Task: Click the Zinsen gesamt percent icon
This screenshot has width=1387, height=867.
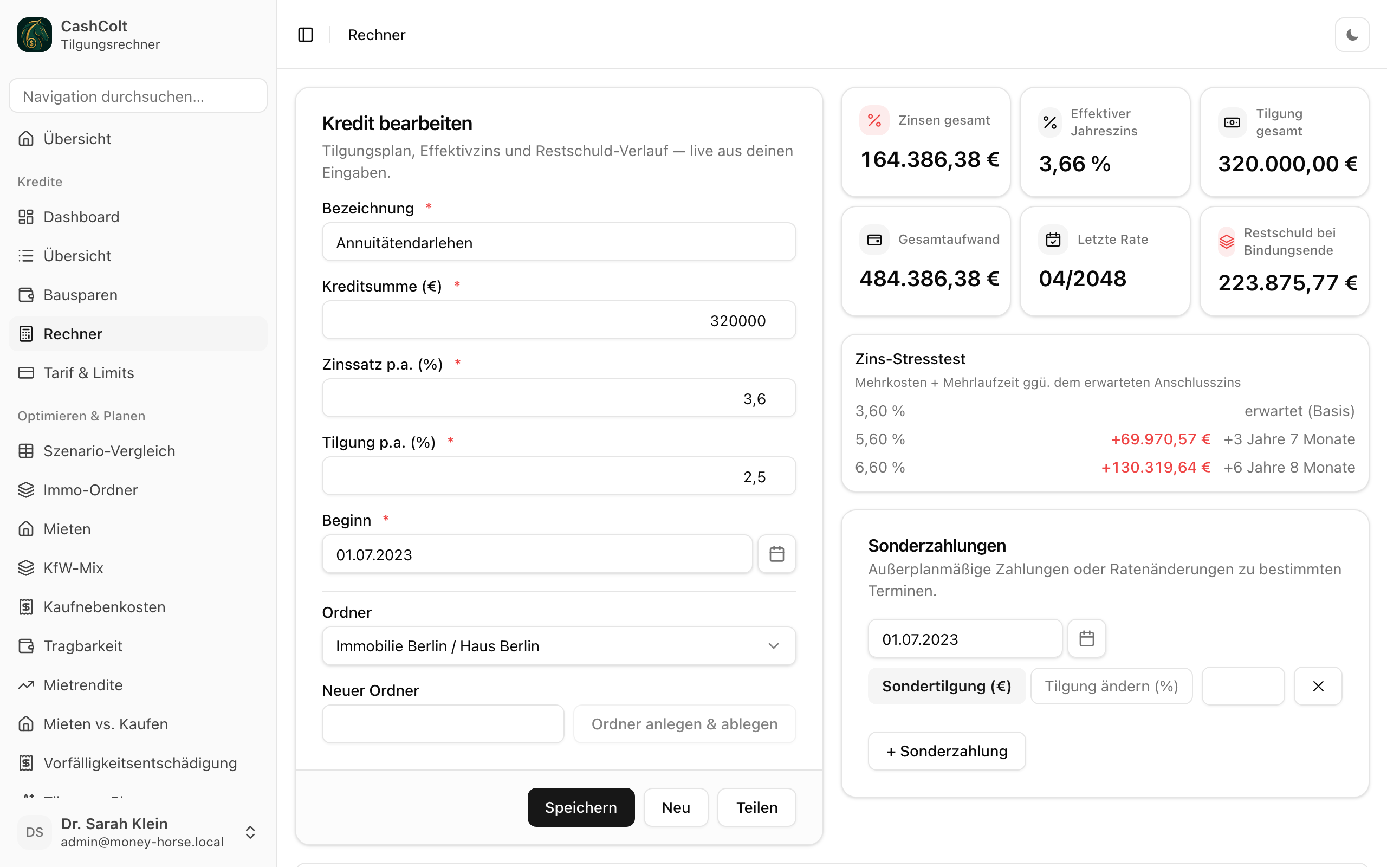Action: (874, 120)
